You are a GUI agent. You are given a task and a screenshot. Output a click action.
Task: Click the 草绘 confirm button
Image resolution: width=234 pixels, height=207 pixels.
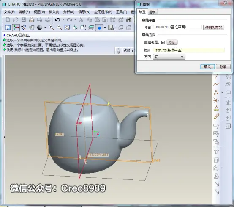207,67
